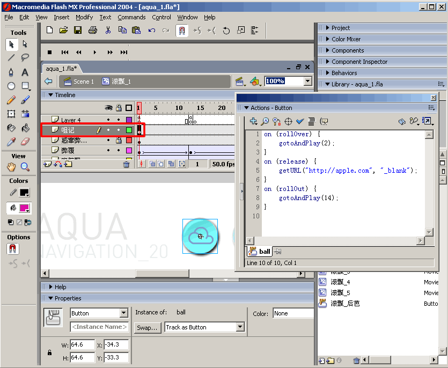This screenshot has width=448, height=368.
Task: Pick the Lasso tool
Action: (x=25, y=58)
